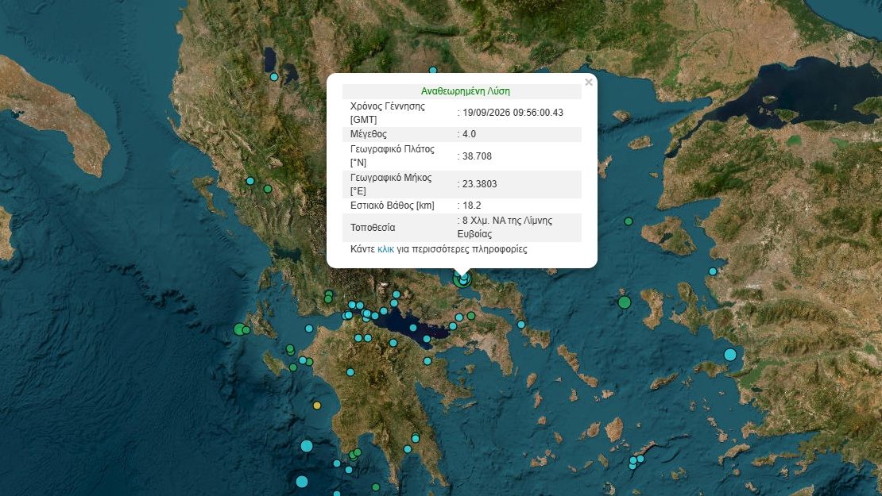Select the green marker next to the Corfu-area cyan marker

click(x=268, y=189)
